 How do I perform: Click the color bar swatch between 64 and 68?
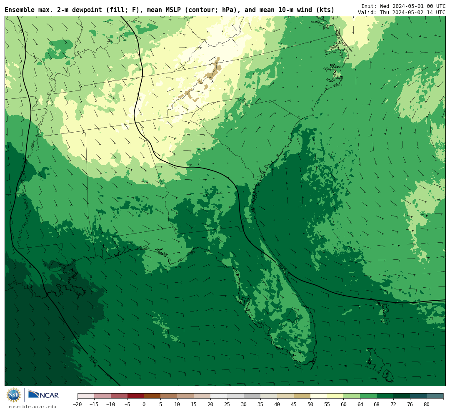pyautogui.click(x=369, y=396)
